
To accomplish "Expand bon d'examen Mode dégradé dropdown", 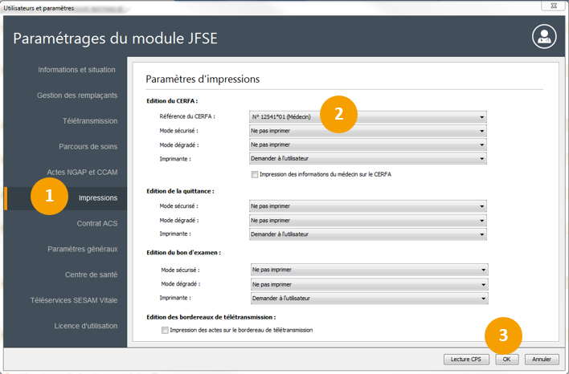I will (x=368, y=284).
